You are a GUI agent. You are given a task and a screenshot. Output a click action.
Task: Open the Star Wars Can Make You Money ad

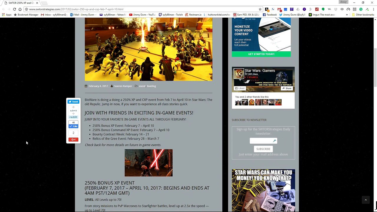263,191
